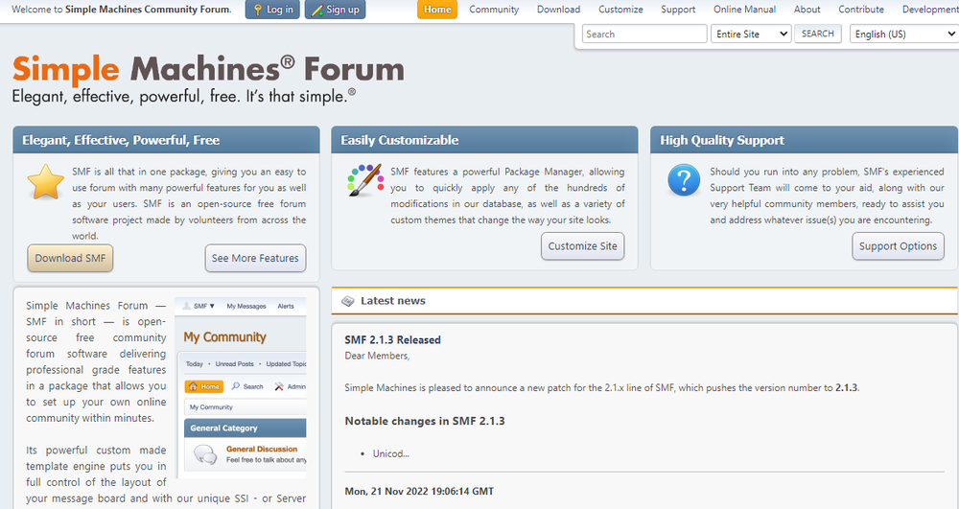
Task: Click the pencil icon on Sign up
Action: click(x=317, y=10)
